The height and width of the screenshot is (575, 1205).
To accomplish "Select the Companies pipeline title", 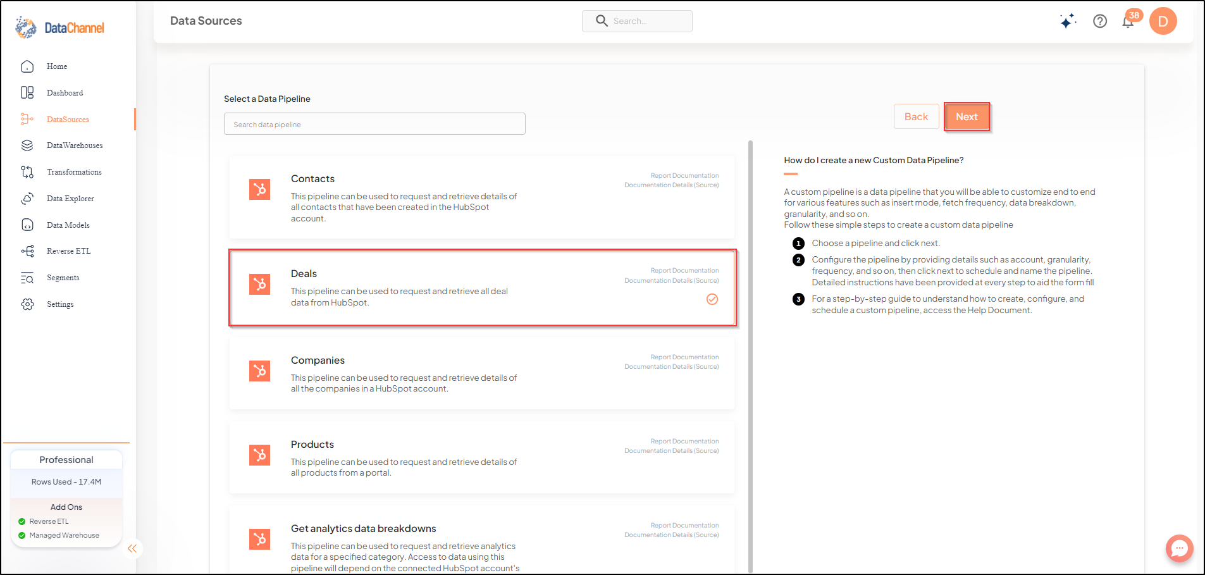I will 318,361.
